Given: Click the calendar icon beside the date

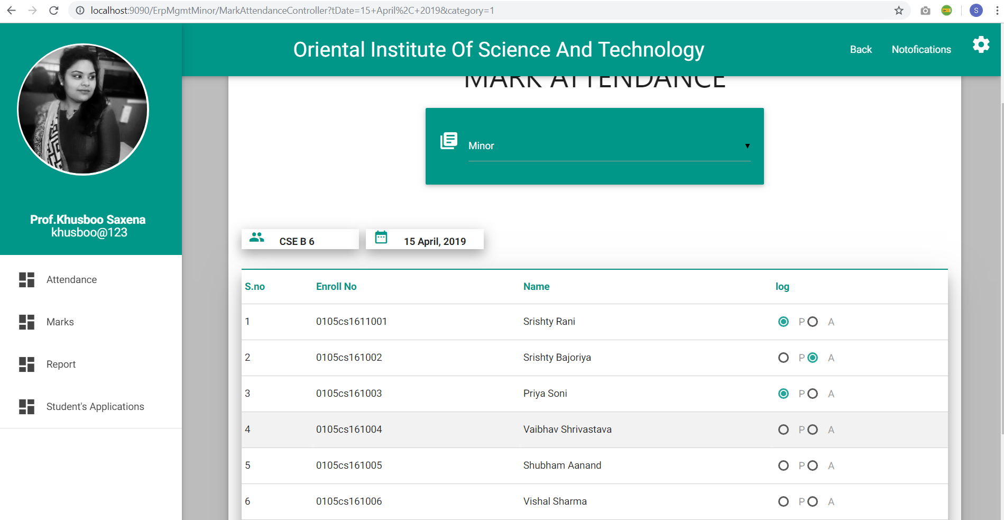Looking at the screenshot, I should coord(381,237).
